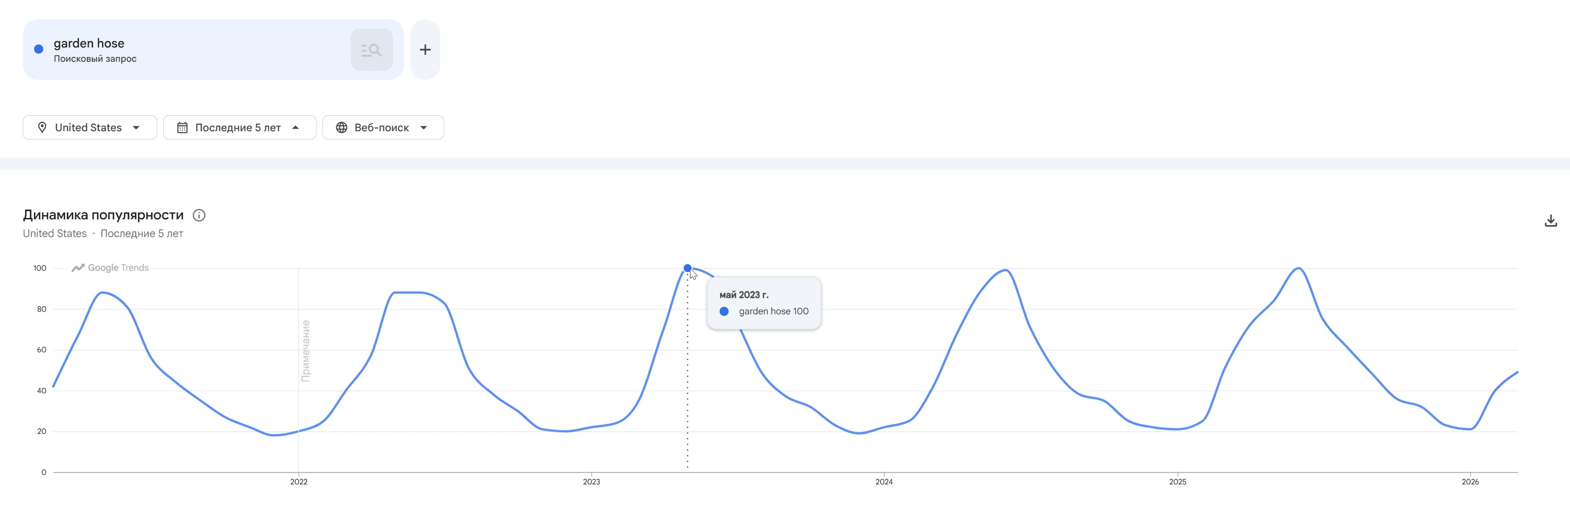Click the location pin icon before United States
Screen dimensions: 1570x506
[x=43, y=127]
